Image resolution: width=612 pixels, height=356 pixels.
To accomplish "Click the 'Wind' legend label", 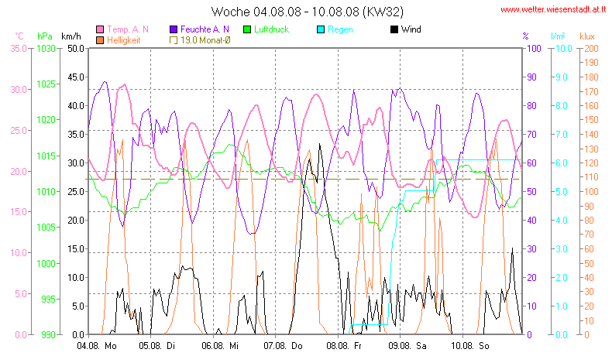I will coord(411,29).
